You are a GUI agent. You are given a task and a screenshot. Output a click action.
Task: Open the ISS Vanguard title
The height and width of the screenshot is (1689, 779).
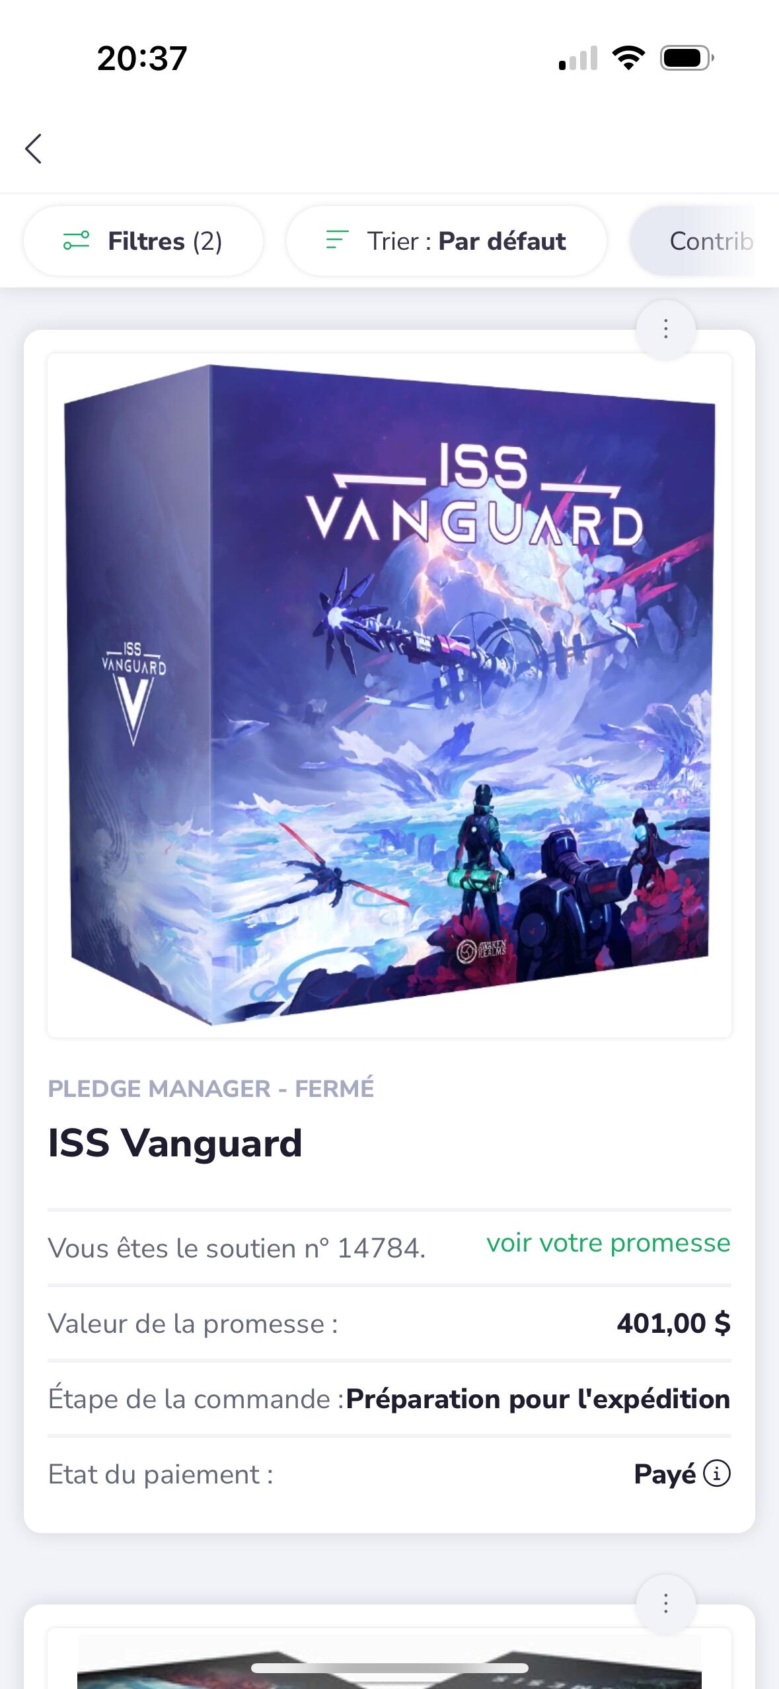pos(175,1143)
